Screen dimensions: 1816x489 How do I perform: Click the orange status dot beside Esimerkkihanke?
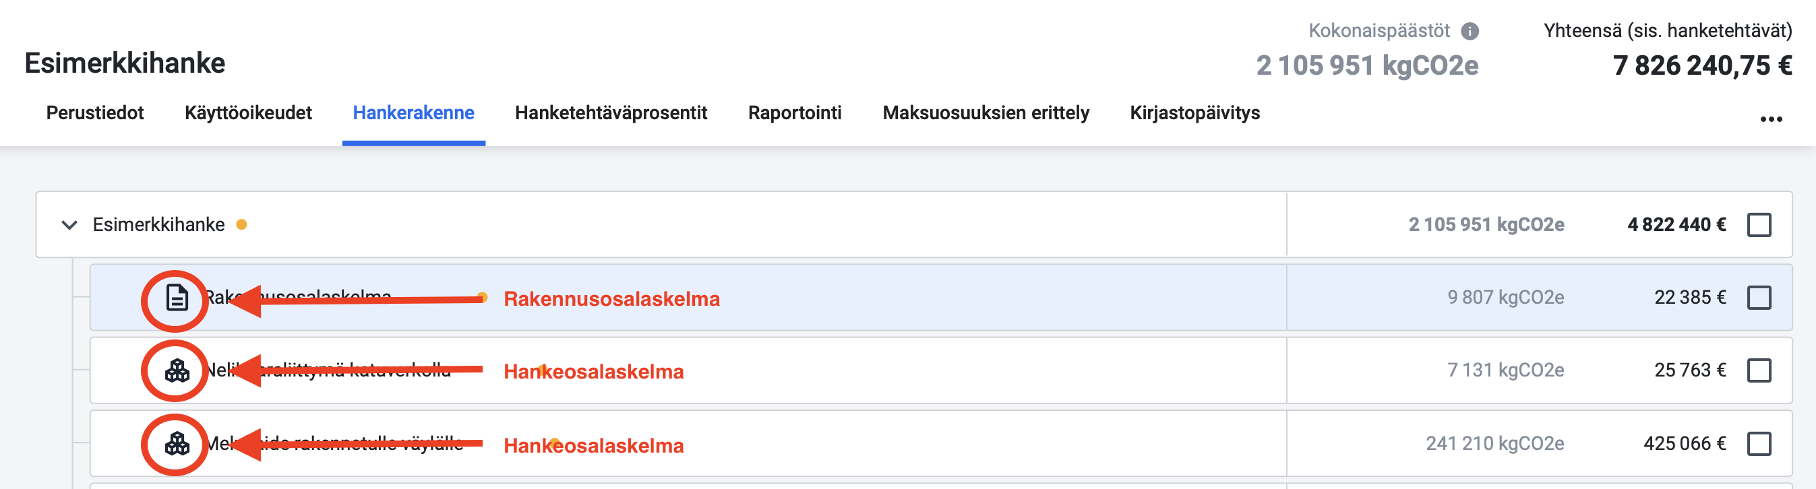point(242,225)
